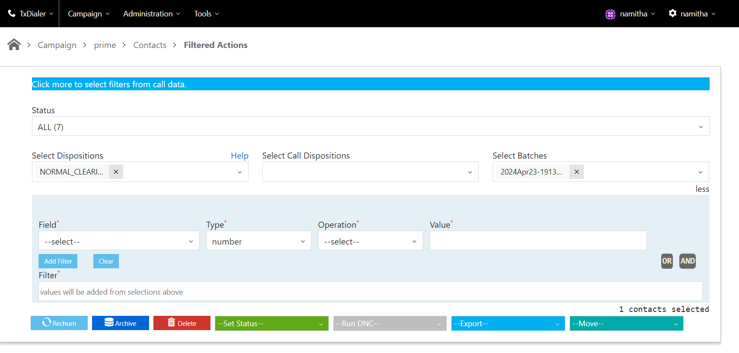Screen dimensions: 739x353
Task: Toggle the OR logical operator
Action: point(667,261)
